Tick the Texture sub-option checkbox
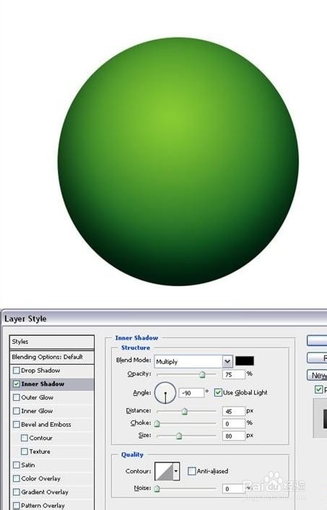 [25, 451]
